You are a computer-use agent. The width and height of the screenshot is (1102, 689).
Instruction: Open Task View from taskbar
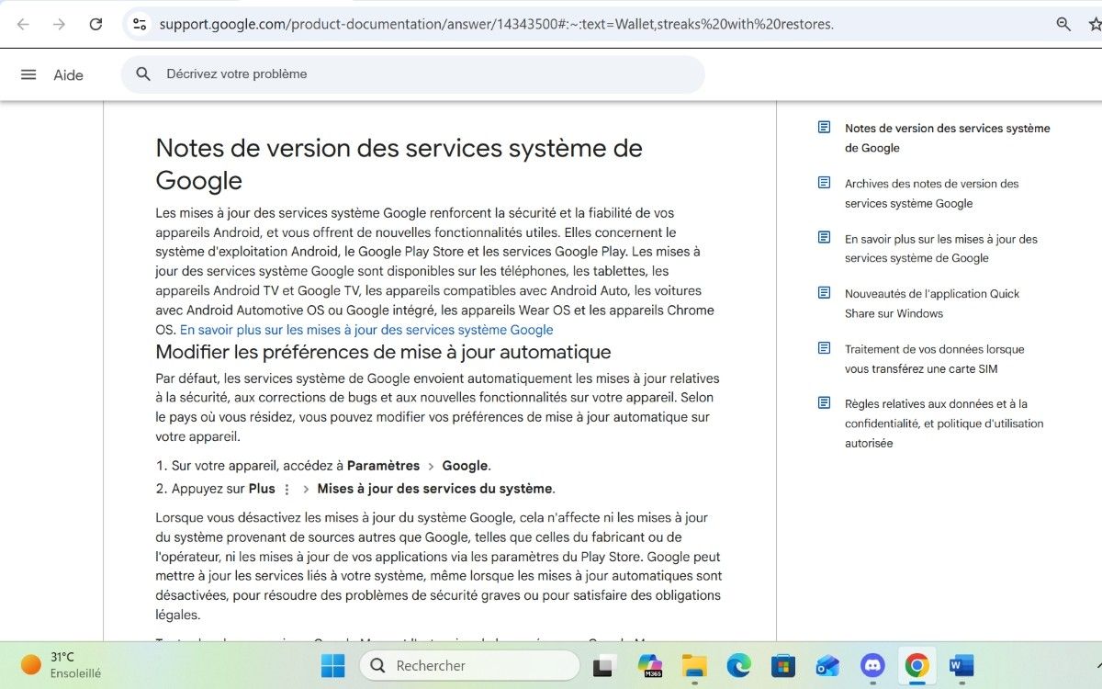(603, 665)
